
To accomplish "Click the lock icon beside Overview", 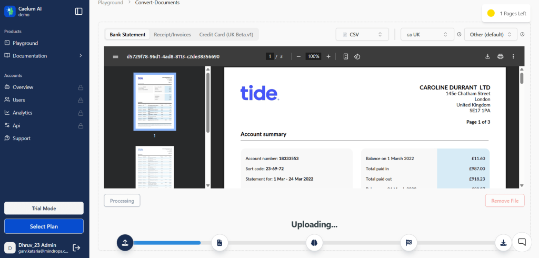I will click(81, 87).
